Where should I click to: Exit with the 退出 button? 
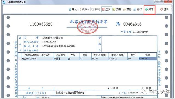click(x=164, y=9)
